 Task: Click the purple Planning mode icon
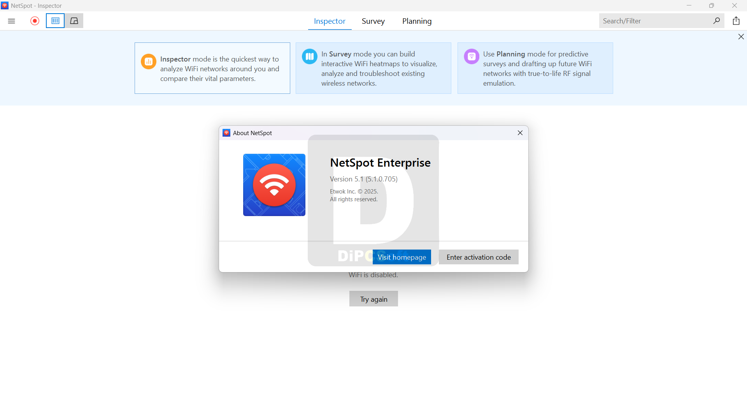tap(472, 56)
